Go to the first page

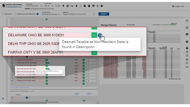point(46,6)
